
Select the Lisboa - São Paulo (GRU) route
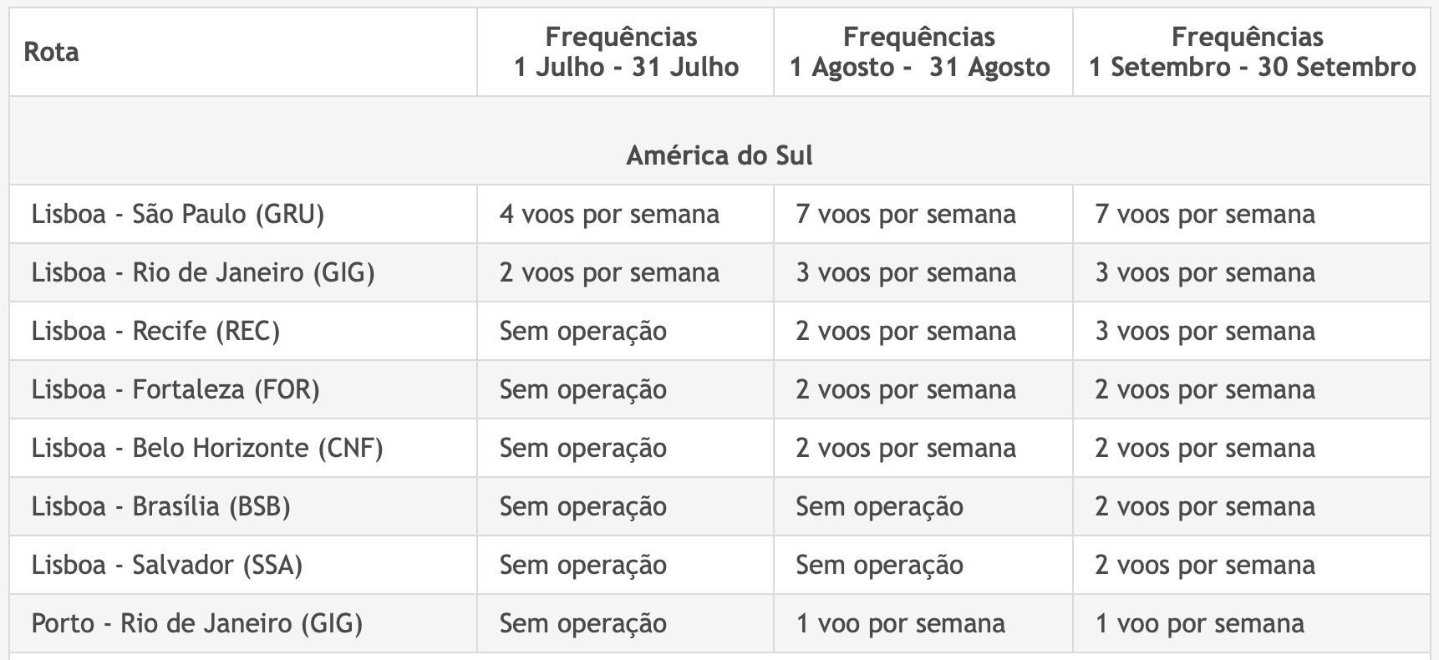point(178,214)
